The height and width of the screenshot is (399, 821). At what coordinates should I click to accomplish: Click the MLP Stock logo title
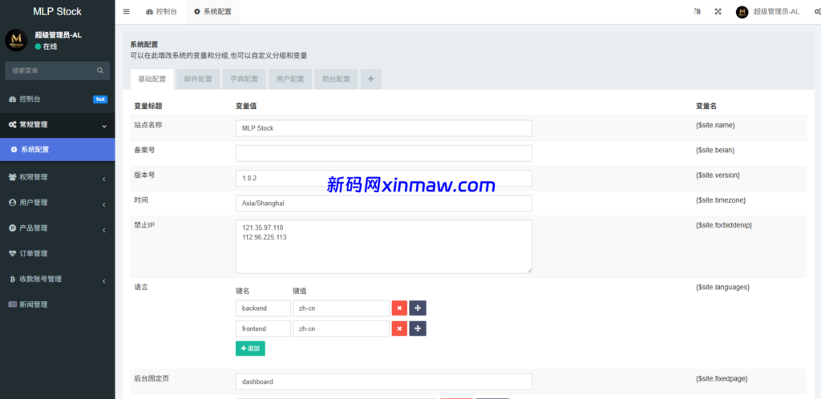(57, 11)
